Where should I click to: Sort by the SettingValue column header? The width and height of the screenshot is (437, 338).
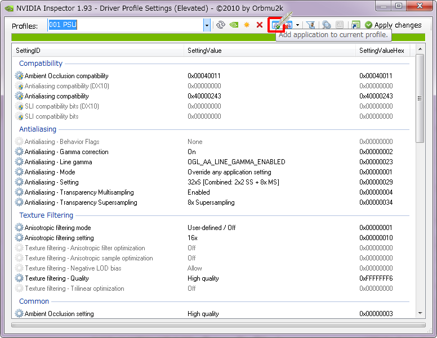click(x=270, y=51)
